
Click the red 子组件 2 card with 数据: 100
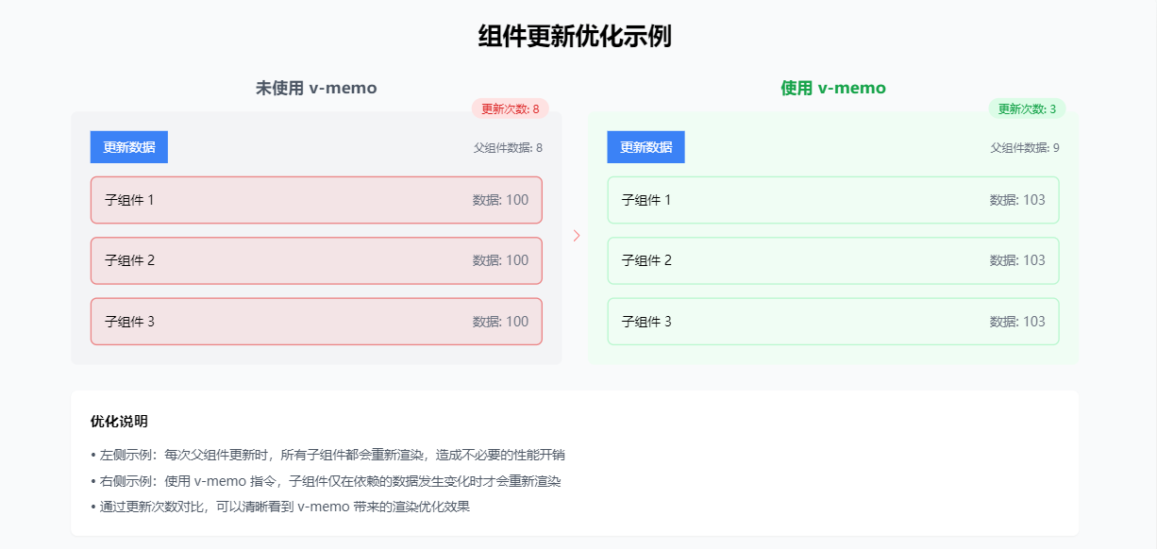316,260
